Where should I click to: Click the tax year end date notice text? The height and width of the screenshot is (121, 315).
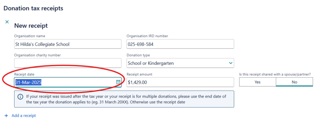[126, 99]
